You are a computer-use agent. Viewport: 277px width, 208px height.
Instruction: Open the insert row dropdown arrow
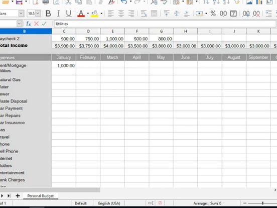click(x=183, y=2)
